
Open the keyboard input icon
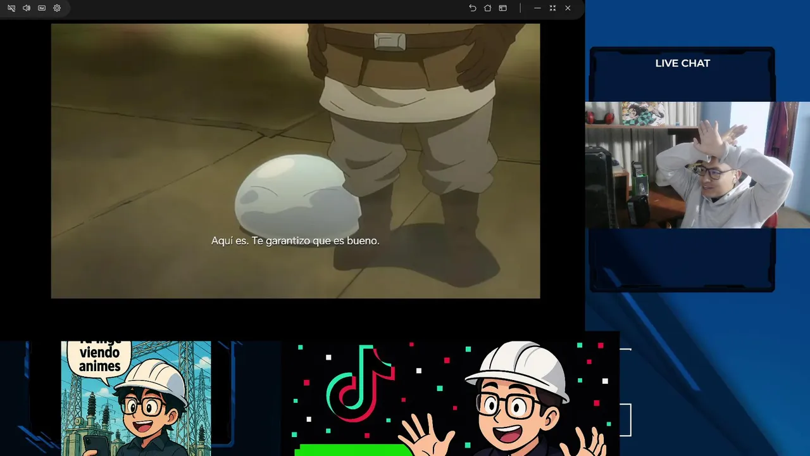coord(42,8)
